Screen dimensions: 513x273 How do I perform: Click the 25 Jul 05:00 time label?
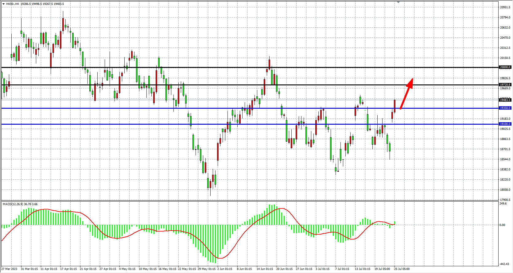402,269
